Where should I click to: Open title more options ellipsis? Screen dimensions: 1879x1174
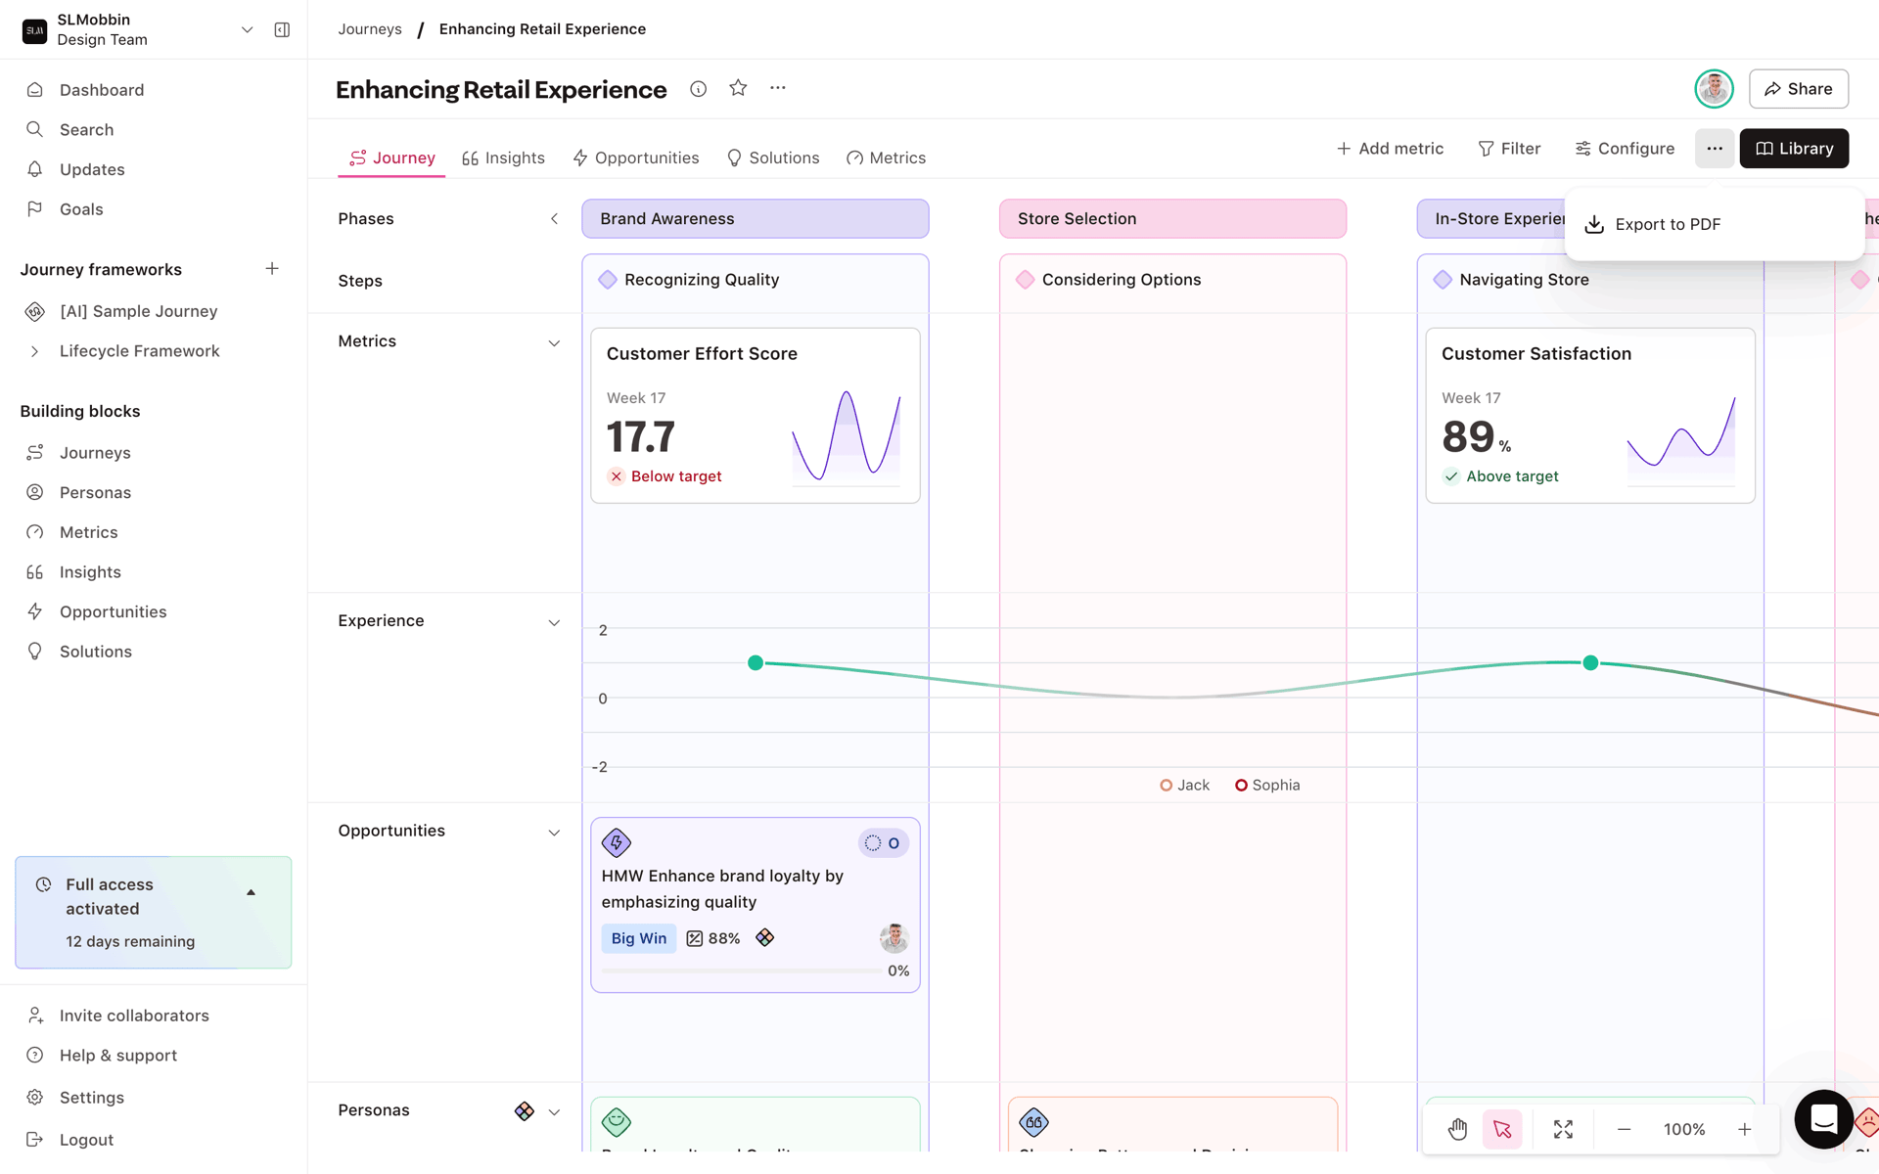click(x=778, y=88)
